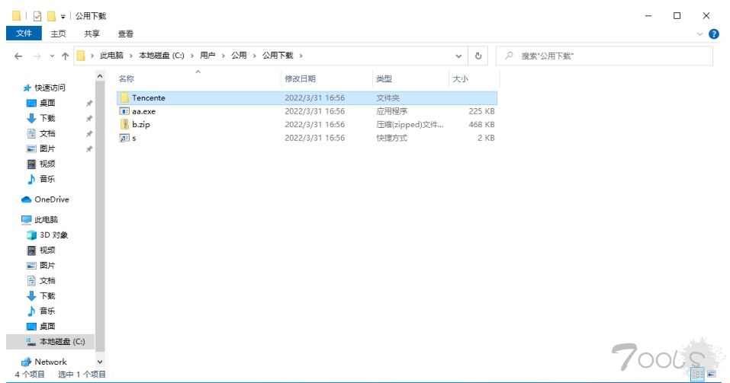The height and width of the screenshot is (383, 730).
Task: Open the recent locations dropdown arrow
Action: pos(52,56)
